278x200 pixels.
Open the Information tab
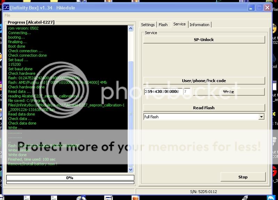(199, 25)
